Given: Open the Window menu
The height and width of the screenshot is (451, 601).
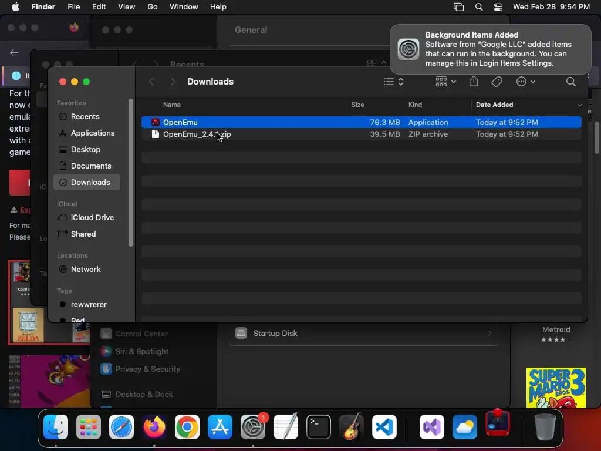Looking at the screenshot, I should pyautogui.click(x=184, y=7).
